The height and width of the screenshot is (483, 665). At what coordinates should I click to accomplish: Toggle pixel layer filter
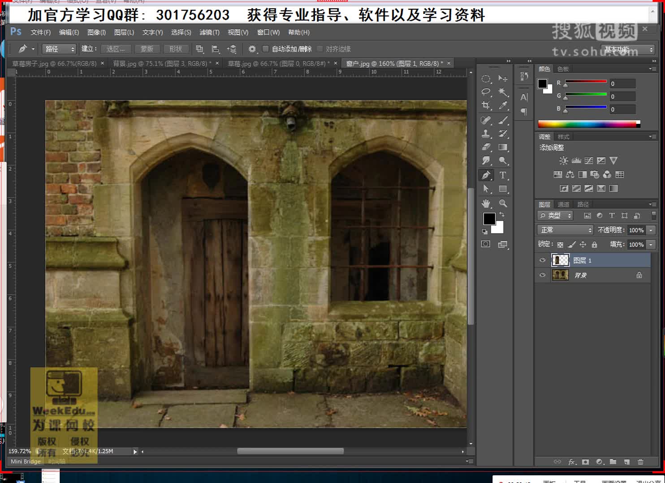click(587, 216)
